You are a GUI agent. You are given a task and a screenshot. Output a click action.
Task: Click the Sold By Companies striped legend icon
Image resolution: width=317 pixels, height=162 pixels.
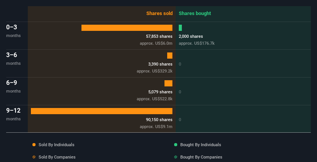(34, 157)
